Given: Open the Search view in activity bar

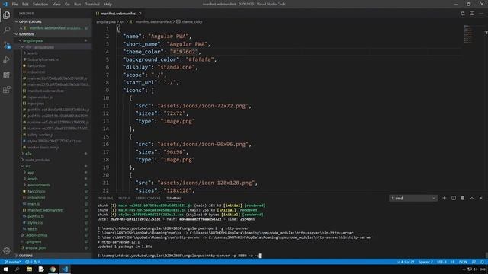Looking at the screenshot, I should tap(7, 30).
